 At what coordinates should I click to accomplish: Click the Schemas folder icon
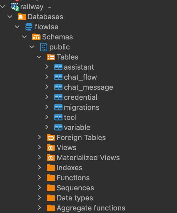[36, 37]
